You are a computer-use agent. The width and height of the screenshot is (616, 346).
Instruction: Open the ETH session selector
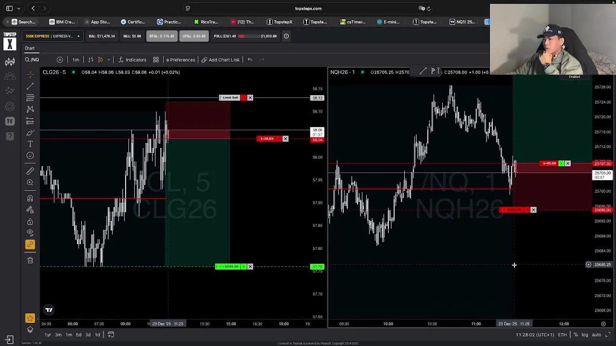(562, 334)
